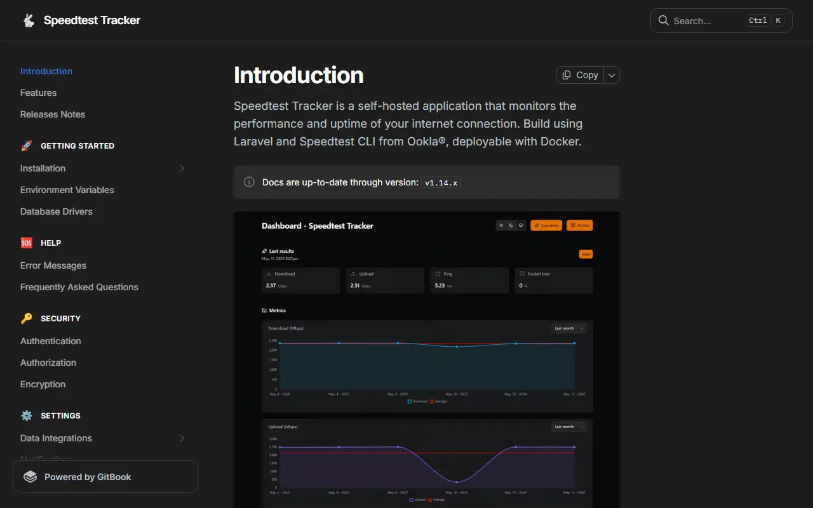Image resolution: width=813 pixels, height=508 pixels.
Task: Click the GitBook icon in Powered by GitBook
Action: click(x=30, y=477)
